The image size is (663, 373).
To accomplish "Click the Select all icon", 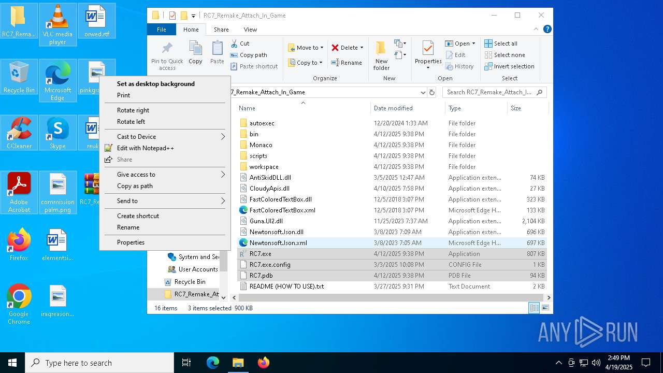I will pos(488,44).
